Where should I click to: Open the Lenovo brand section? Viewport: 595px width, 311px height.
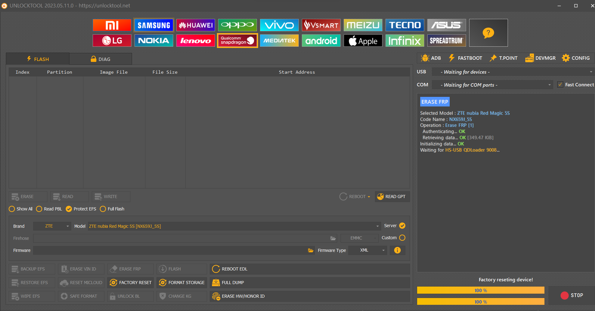point(196,41)
